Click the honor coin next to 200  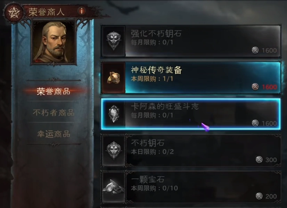(259, 196)
